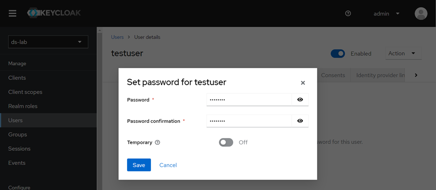Click the Keycloak logo

[54, 13]
